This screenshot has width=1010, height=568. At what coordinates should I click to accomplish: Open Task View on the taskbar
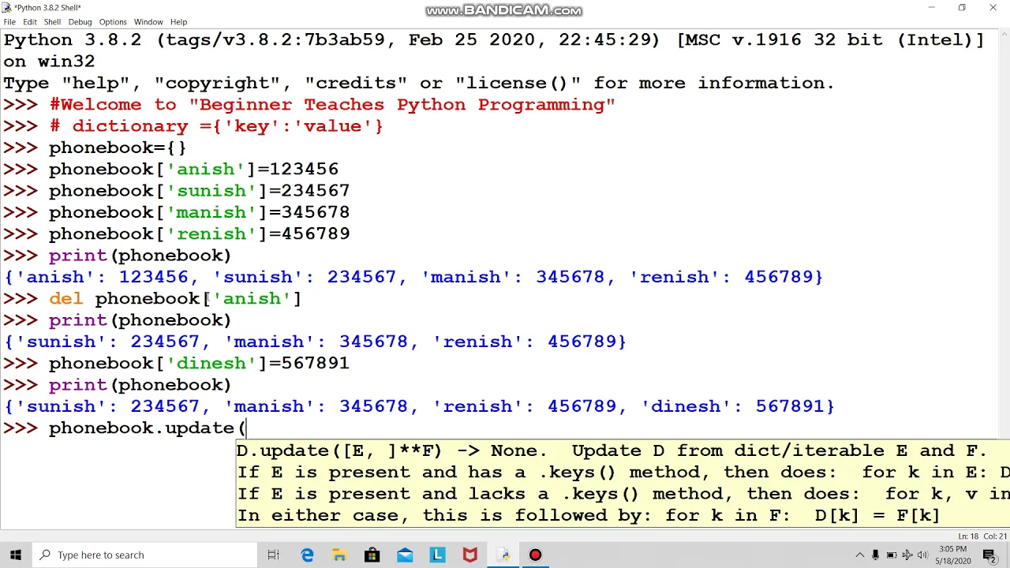274,555
